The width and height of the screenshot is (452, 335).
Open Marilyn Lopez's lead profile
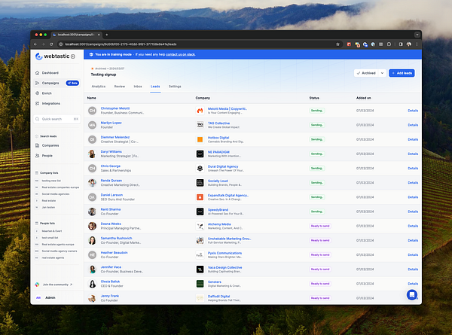tap(111, 123)
